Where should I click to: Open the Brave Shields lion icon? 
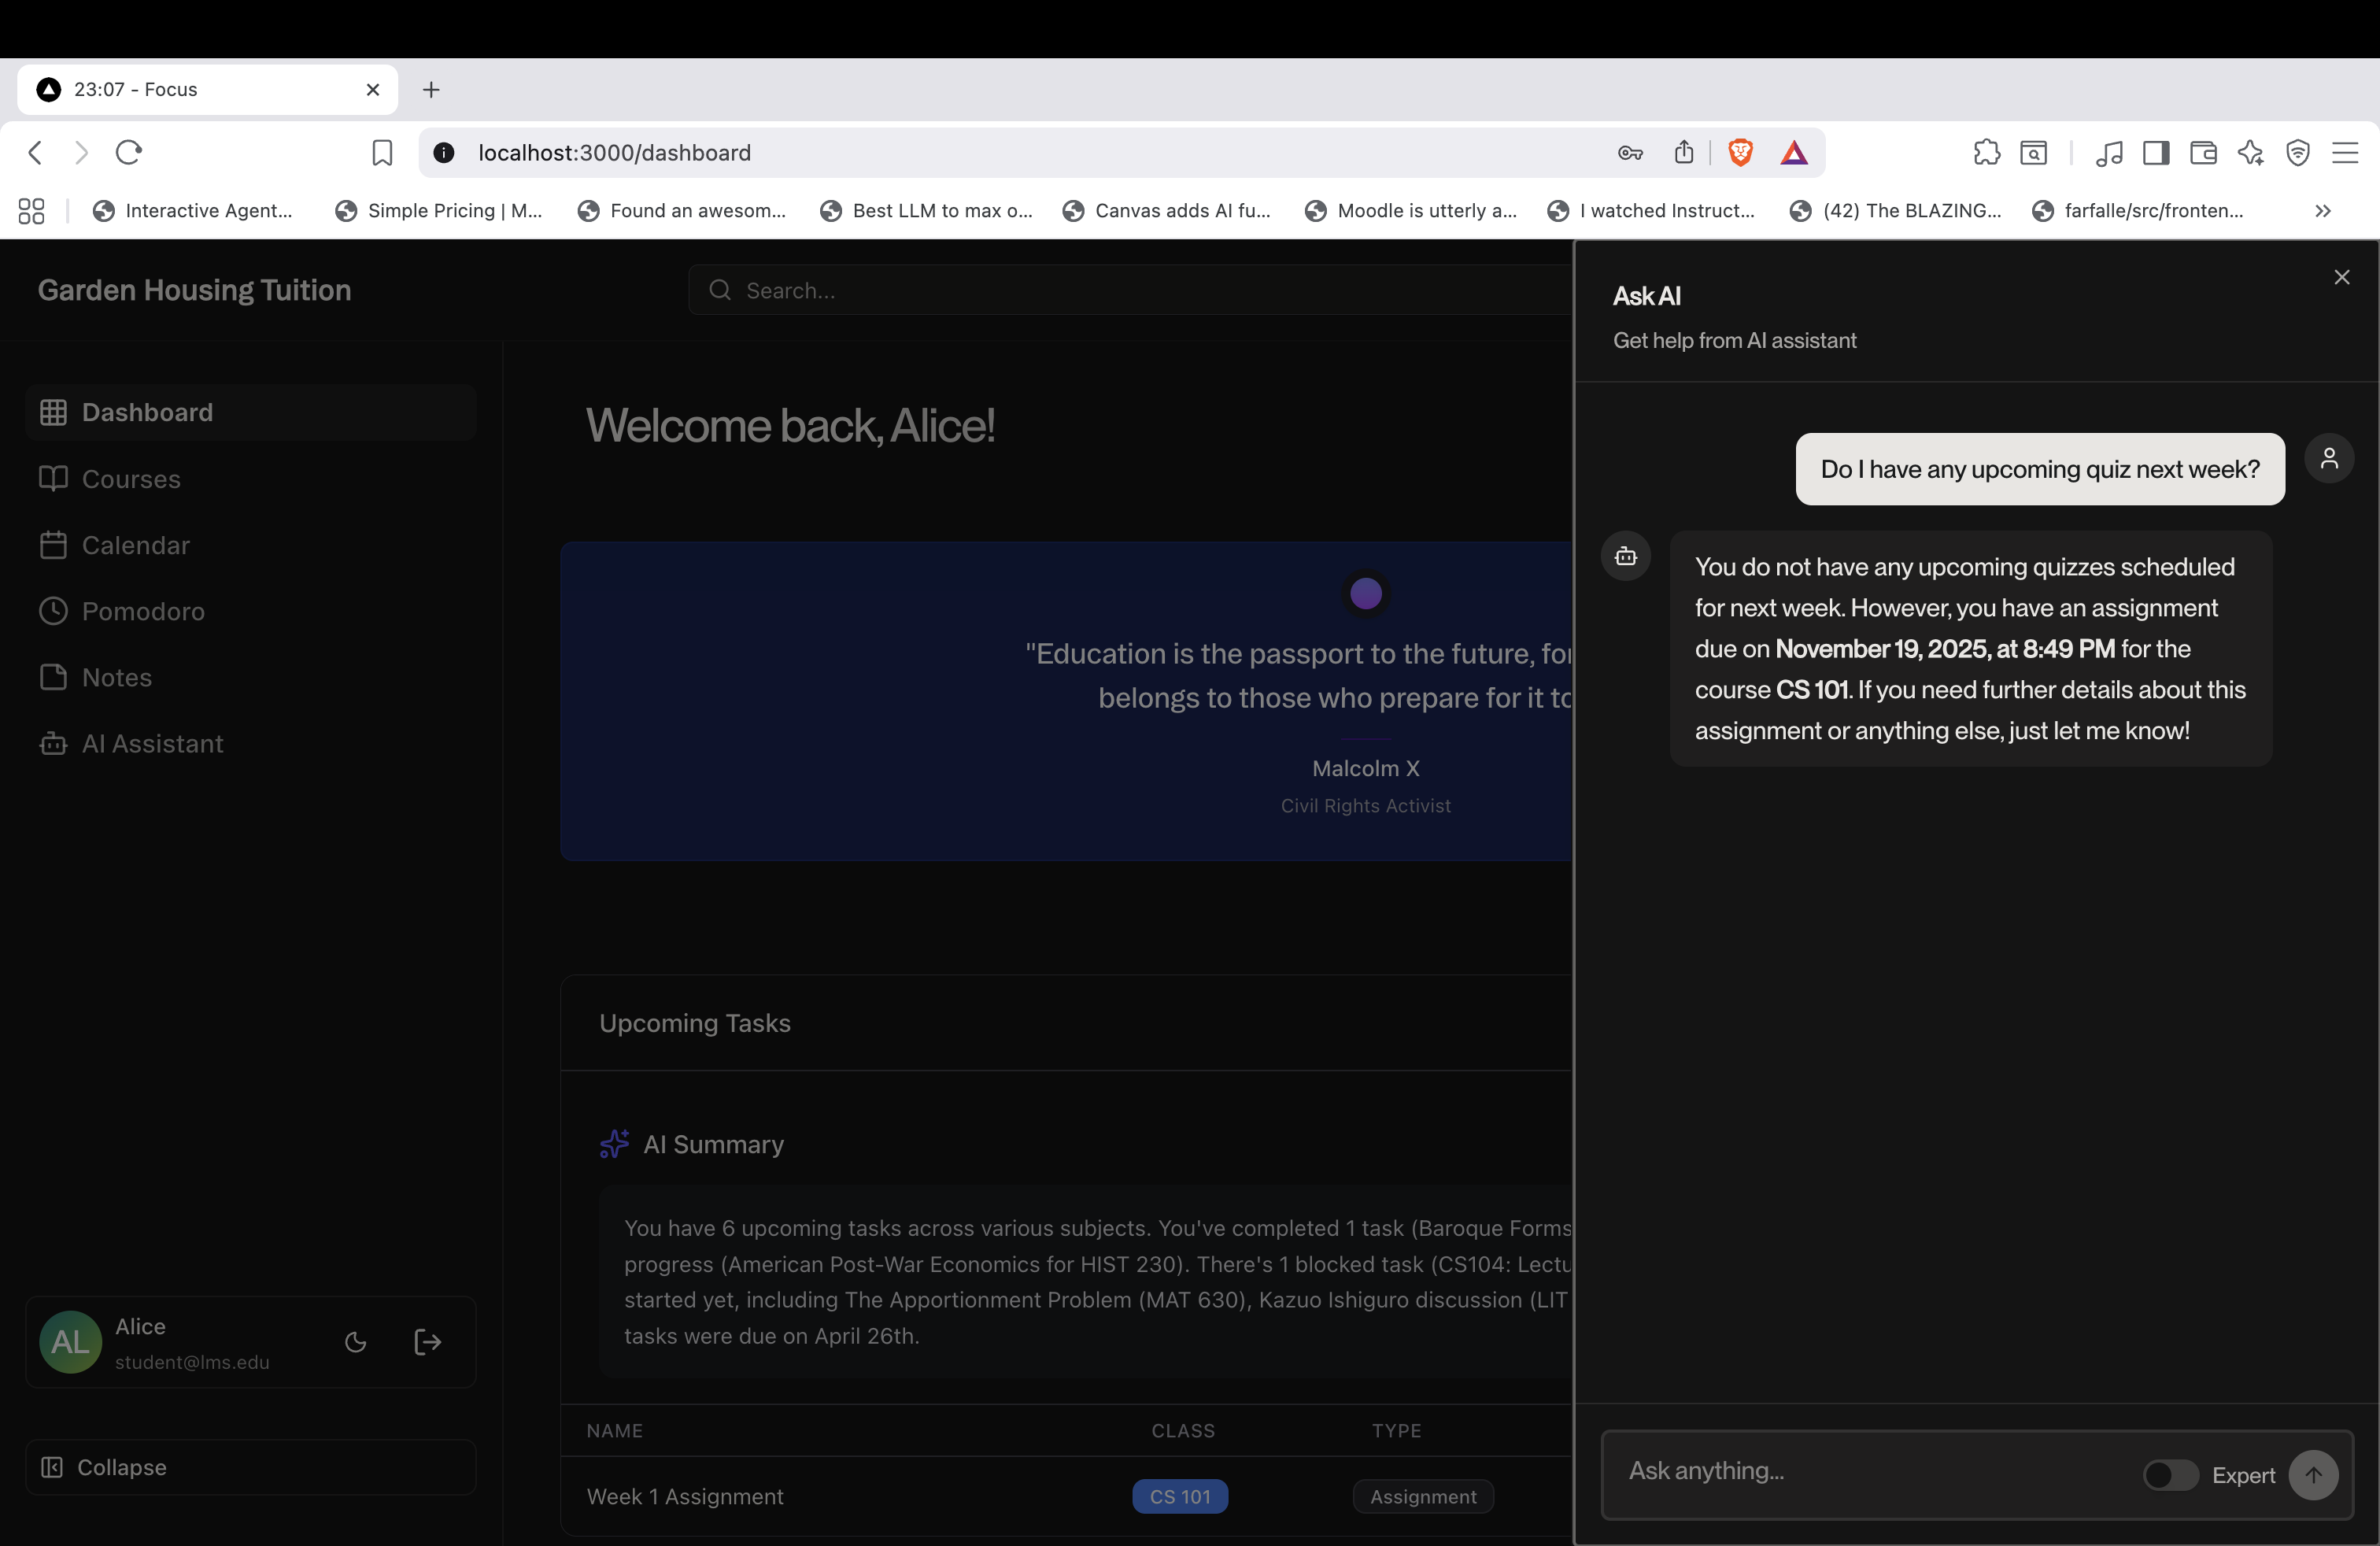(1740, 152)
